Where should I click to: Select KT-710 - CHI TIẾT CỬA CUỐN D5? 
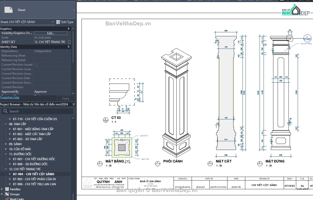(x=35, y=119)
